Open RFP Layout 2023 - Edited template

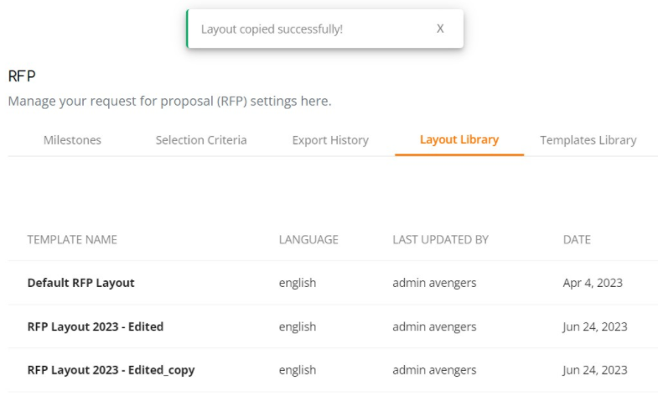[x=96, y=326]
